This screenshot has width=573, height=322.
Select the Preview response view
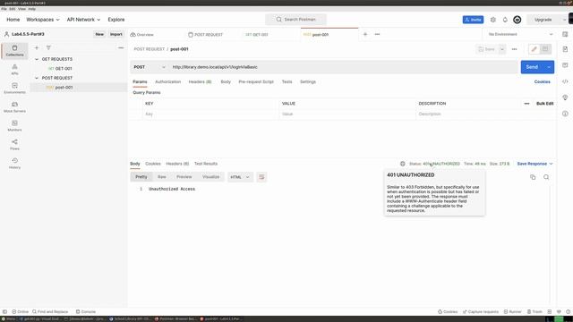tap(184, 177)
